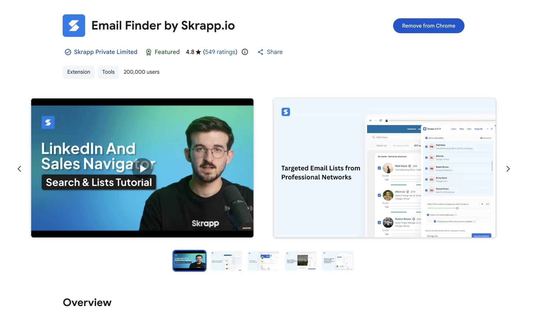The image size is (535, 319).
Task: Open the Targeted Email Lists screenshot
Action: coord(385,168)
